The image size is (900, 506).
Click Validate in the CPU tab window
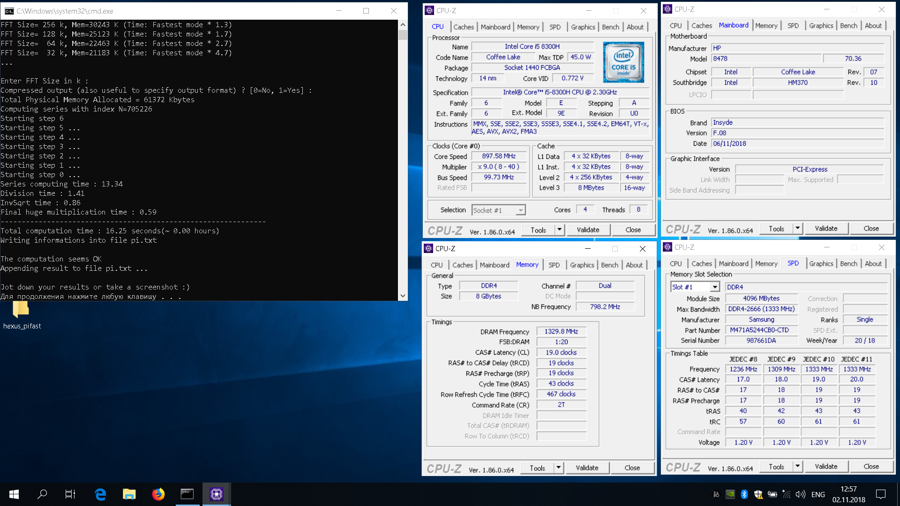click(588, 230)
